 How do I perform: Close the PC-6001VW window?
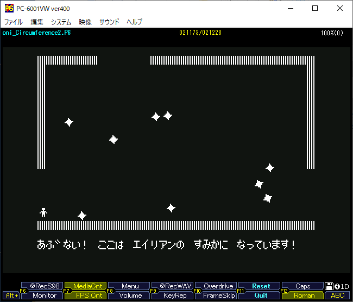pyautogui.click(x=340, y=8)
